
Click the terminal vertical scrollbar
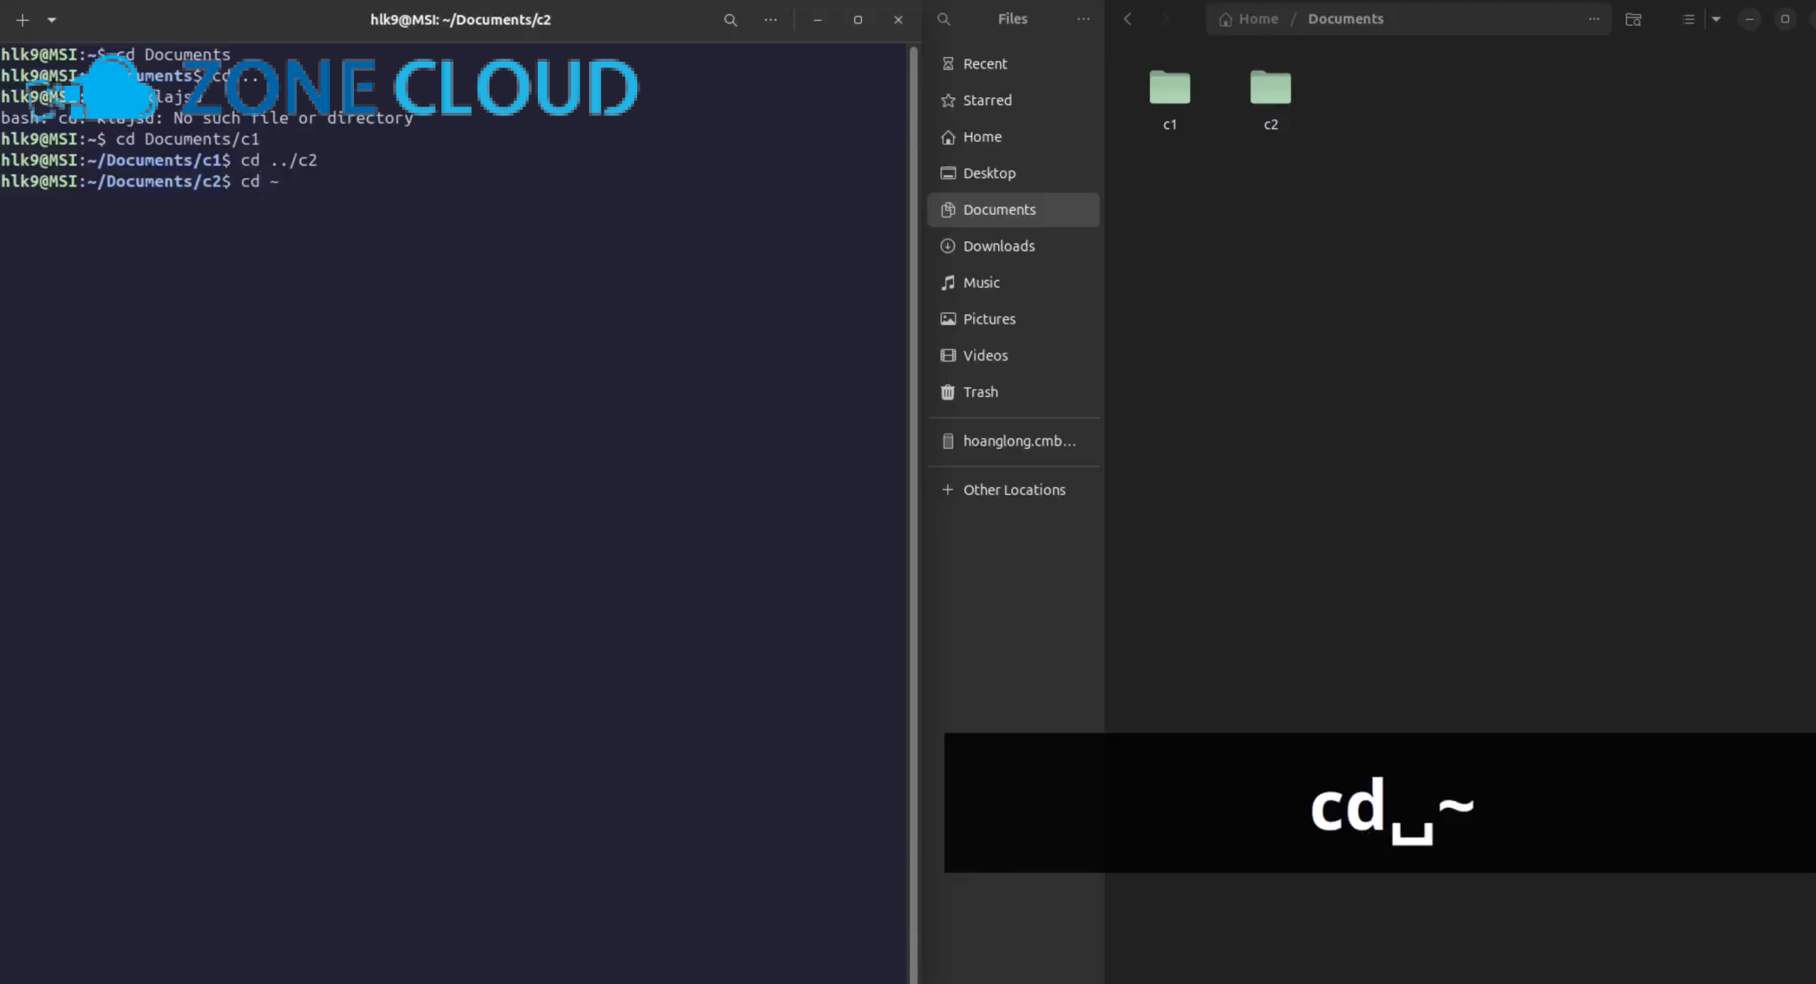click(x=914, y=513)
